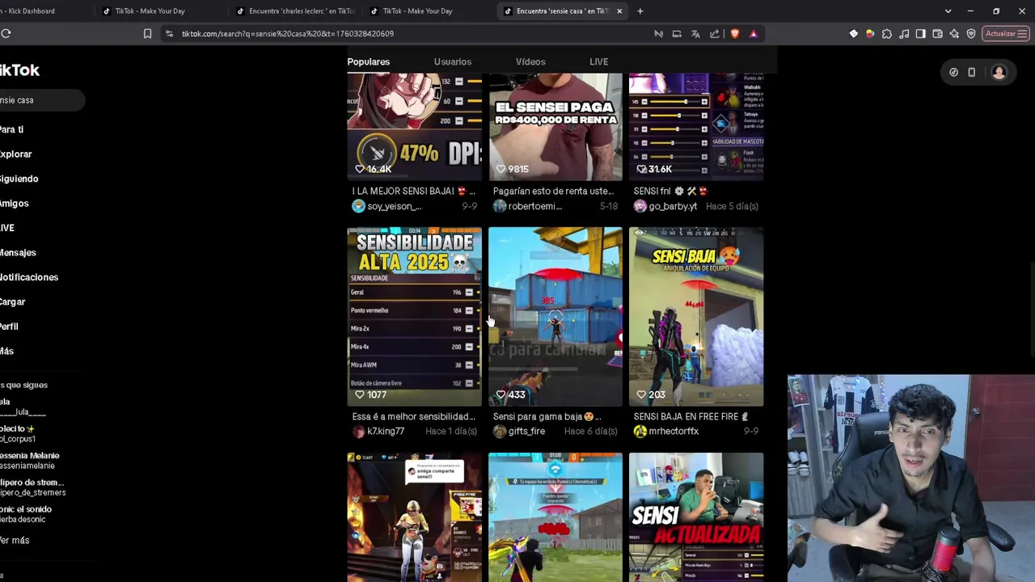Image resolution: width=1035 pixels, height=582 pixels.
Task: Open the video thumbnail with 31.6K likes
Action: (x=695, y=127)
